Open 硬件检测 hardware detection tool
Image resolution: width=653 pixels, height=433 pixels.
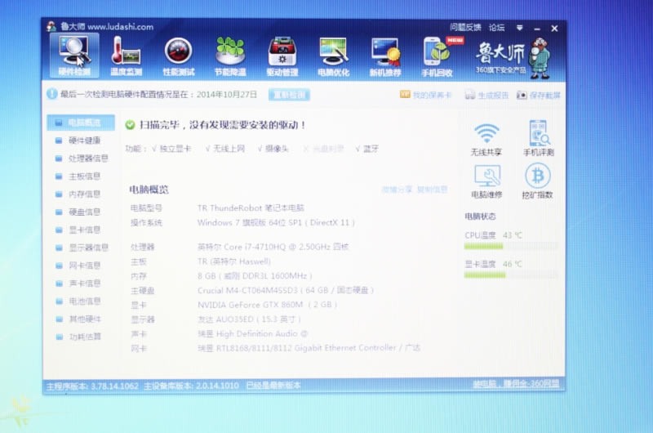[x=74, y=56]
